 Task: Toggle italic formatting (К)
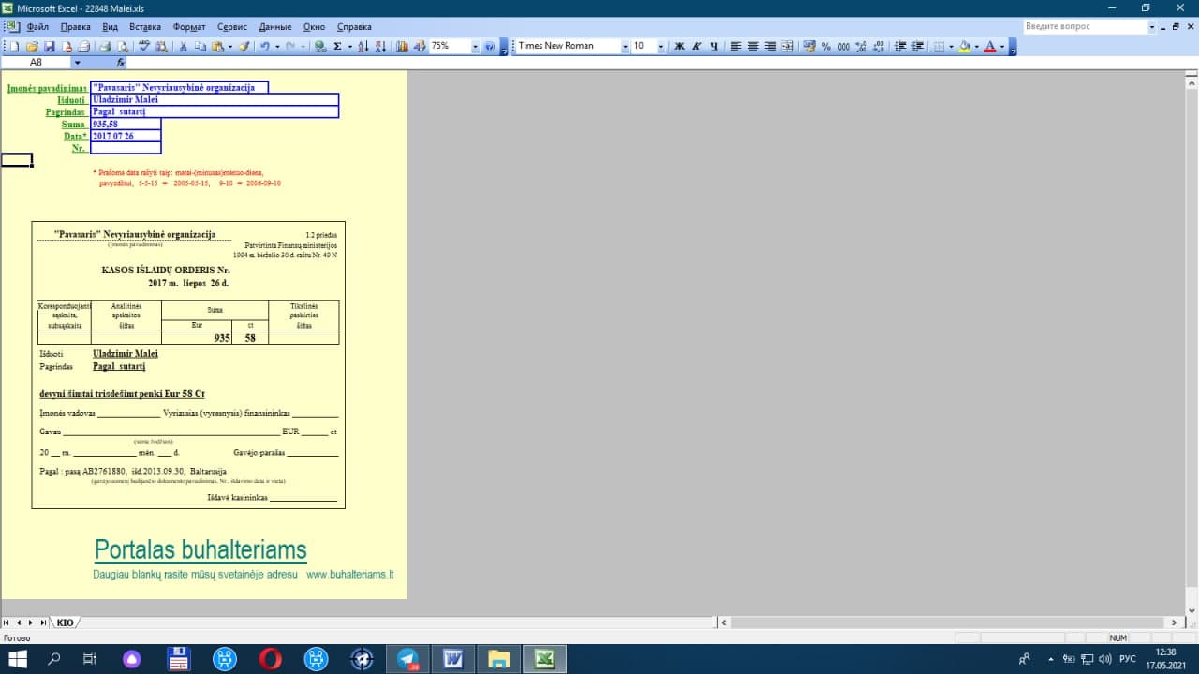click(x=696, y=46)
